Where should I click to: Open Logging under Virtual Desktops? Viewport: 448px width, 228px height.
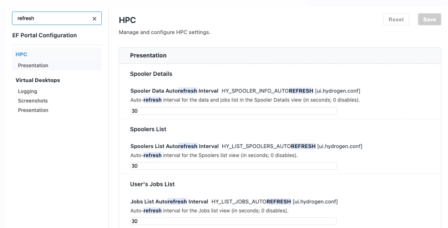(x=27, y=91)
